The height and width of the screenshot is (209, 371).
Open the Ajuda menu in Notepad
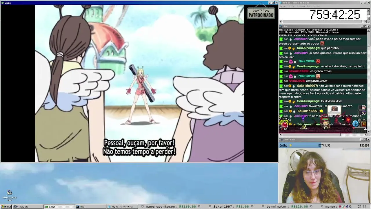point(317,6)
